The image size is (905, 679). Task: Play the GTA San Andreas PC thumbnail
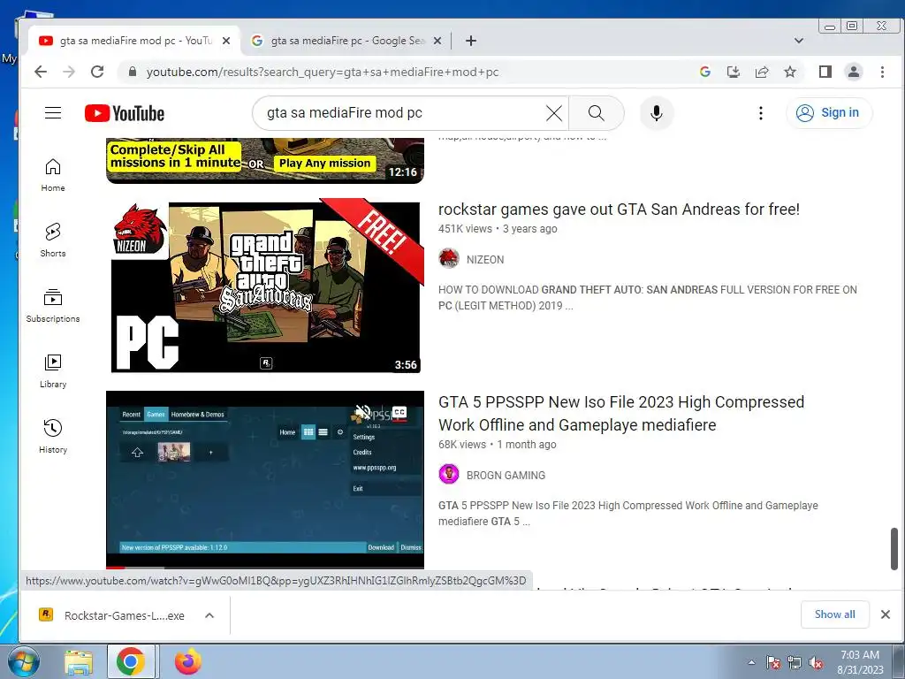click(265, 287)
